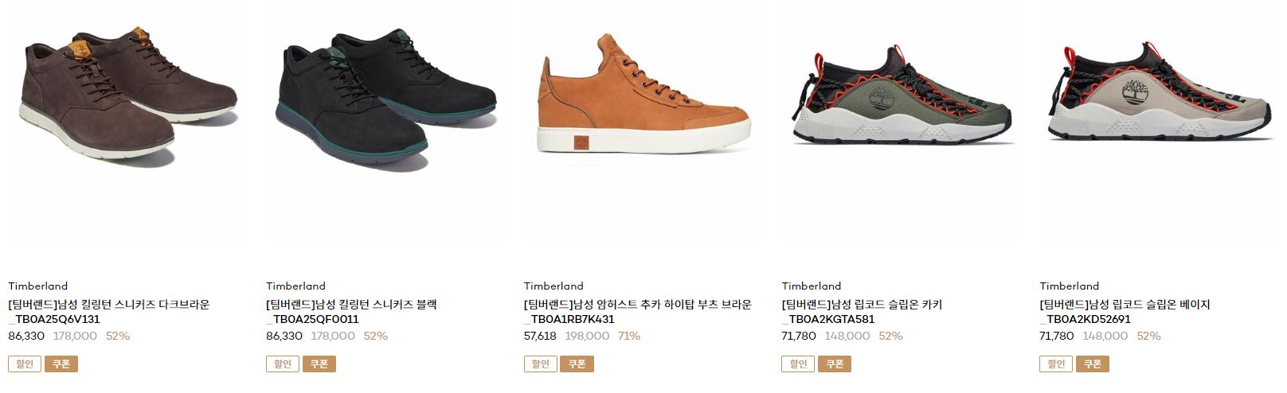This screenshot has height=393, width=1287.
Task: Click Timberland brand above dark brown sneaker
Action: click(x=38, y=286)
